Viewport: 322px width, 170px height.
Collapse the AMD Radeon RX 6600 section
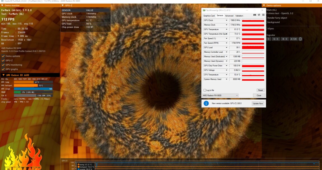[x=3, y=75]
